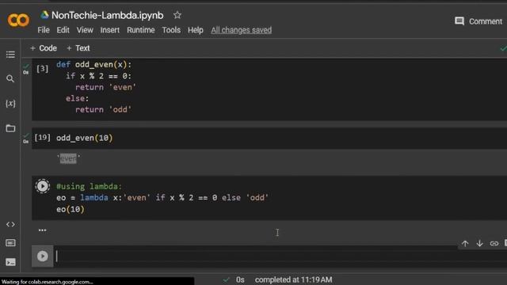
Task: Click the return 'odd' code line
Action: click(103, 109)
